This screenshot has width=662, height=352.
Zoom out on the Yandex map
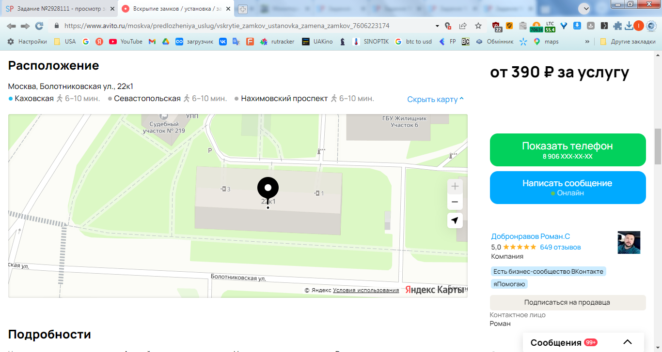[x=455, y=202]
